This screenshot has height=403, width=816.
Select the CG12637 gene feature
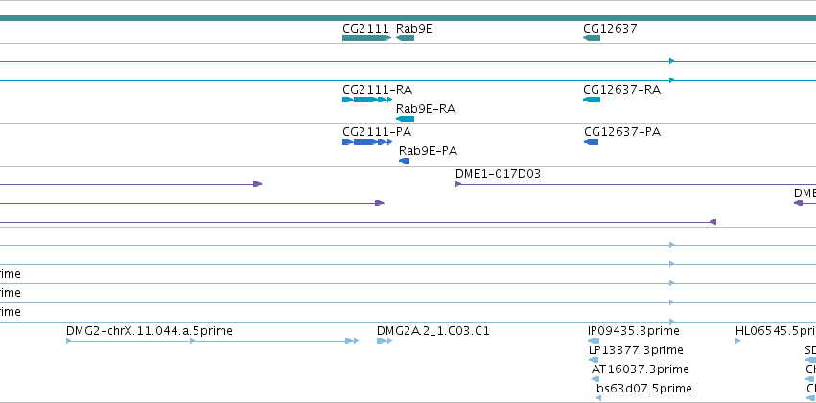[x=592, y=38]
